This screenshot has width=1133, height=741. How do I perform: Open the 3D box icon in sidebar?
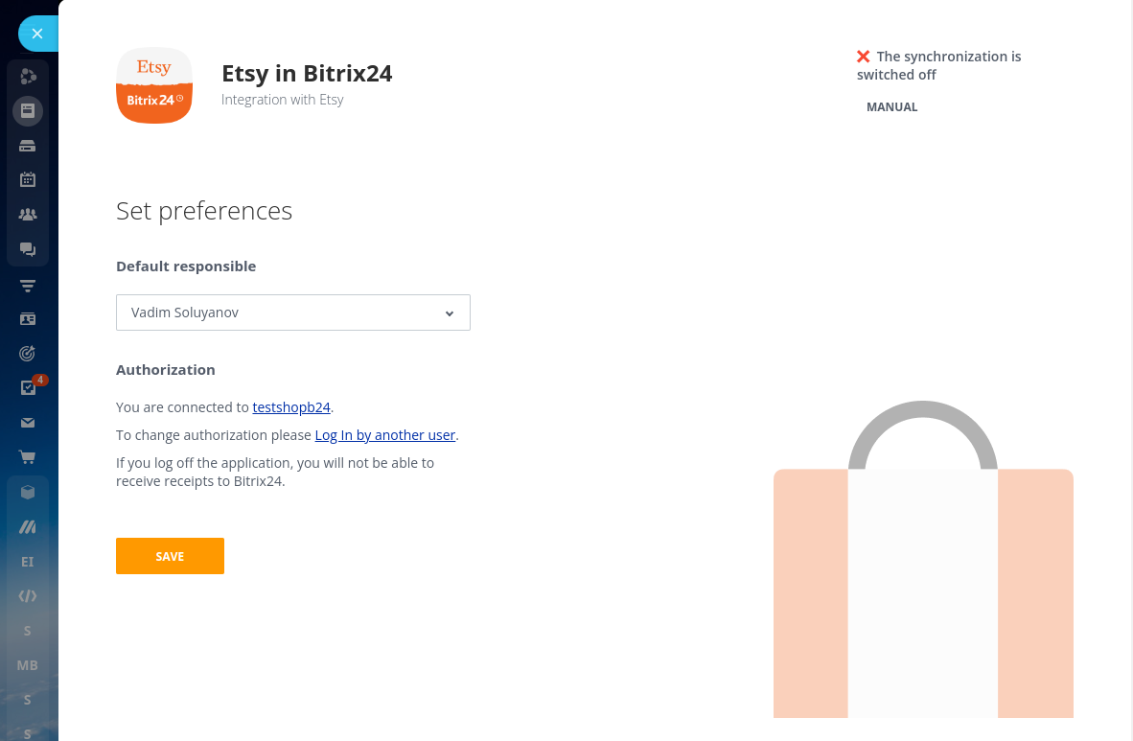pyautogui.click(x=28, y=493)
